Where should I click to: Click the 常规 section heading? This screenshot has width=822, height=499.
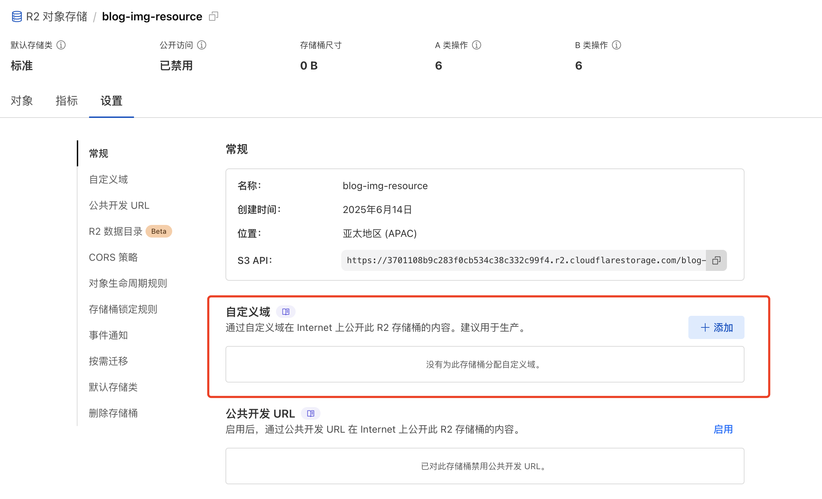[x=237, y=149]
